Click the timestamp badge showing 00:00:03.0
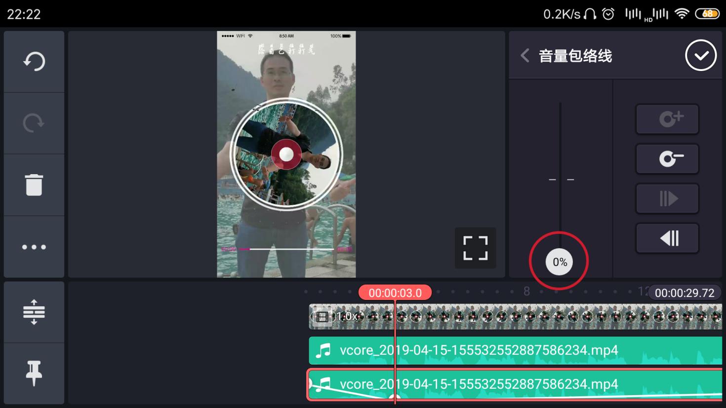The image size is (726, 408). [395, 292]
